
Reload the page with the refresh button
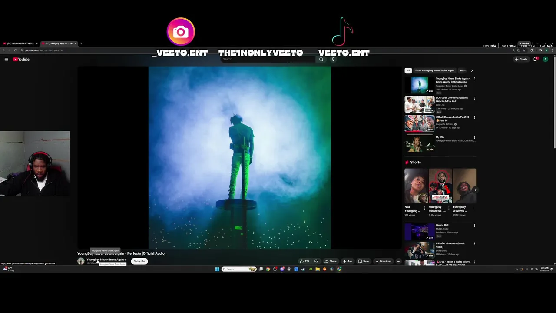click(15, 50)
